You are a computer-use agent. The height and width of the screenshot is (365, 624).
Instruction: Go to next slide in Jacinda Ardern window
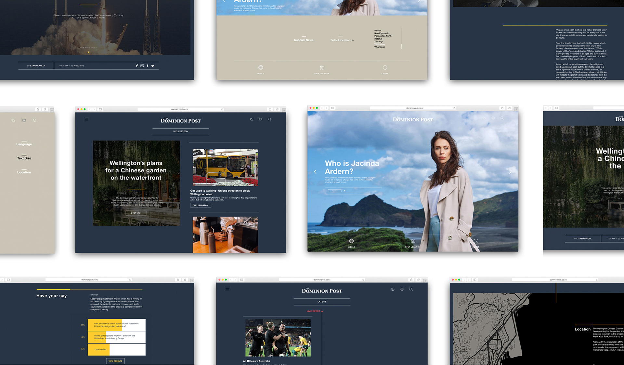(510, 172)
